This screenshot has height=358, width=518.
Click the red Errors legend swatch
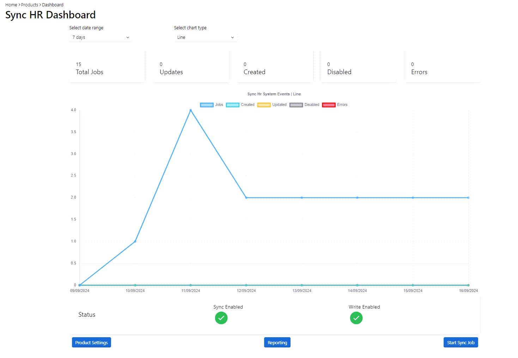pyautogui.click(x=329, y=105)
